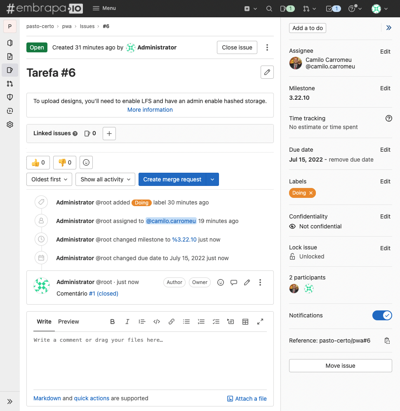Switch to the Preview tab

68,322
